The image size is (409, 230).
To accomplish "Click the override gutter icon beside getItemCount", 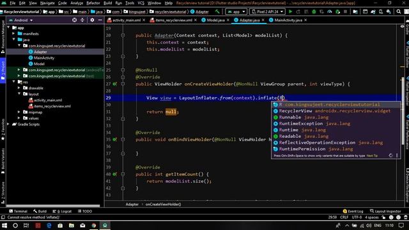I will click(115, 174).
